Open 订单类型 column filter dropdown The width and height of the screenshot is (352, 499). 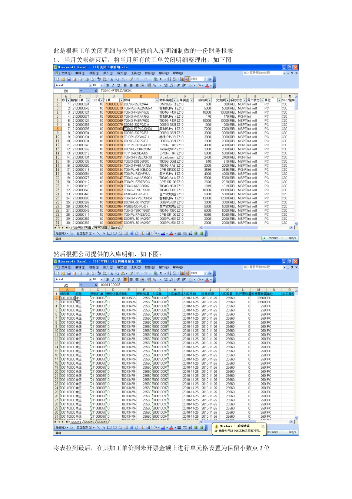(x=192, y=100)
